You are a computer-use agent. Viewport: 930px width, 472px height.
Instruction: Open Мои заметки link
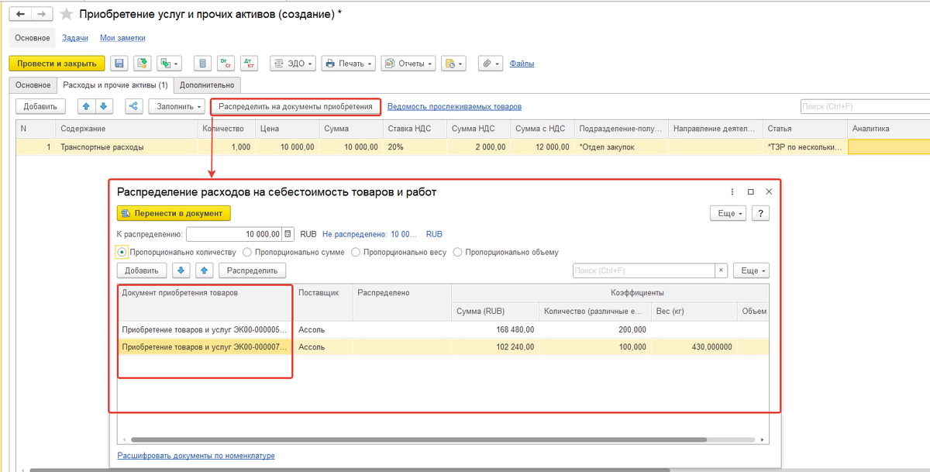tap(122, 37)
